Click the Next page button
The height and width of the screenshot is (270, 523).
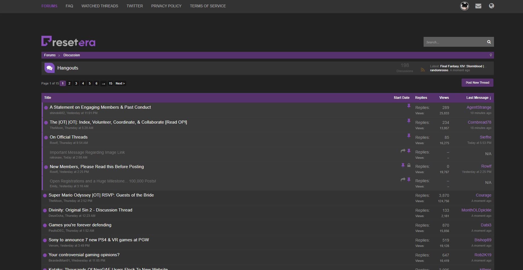pyautogui.click(x=120, y=83)
